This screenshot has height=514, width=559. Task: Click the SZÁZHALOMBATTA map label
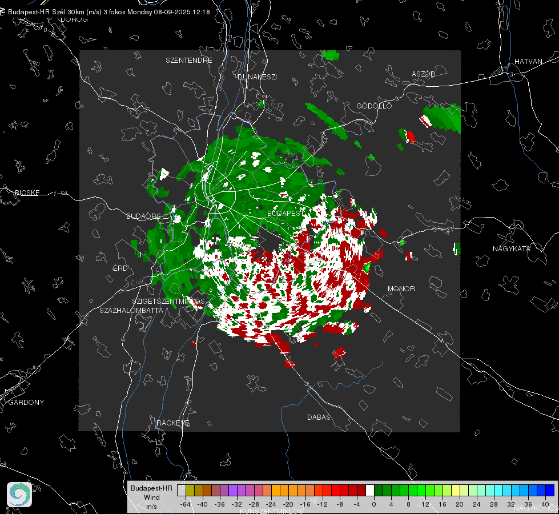[131, 310]
